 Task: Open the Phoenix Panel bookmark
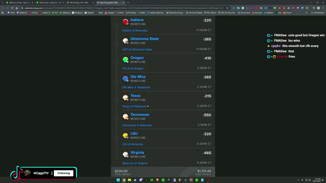pos(244,13)
